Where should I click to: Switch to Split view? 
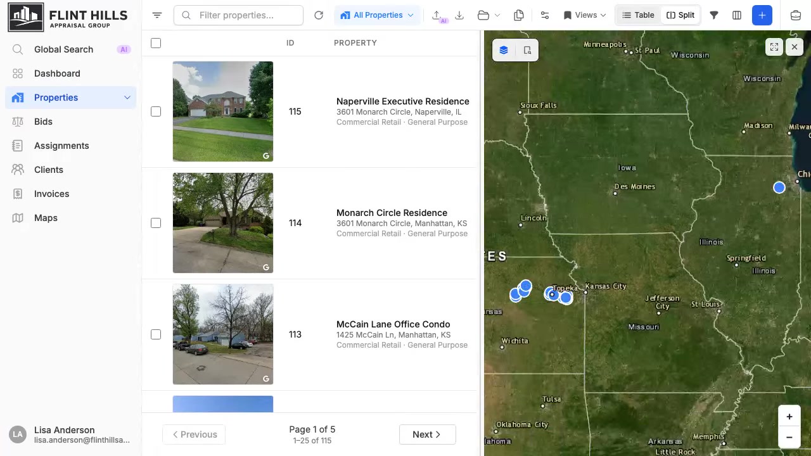pyautogui.click(x=680, y=15)
